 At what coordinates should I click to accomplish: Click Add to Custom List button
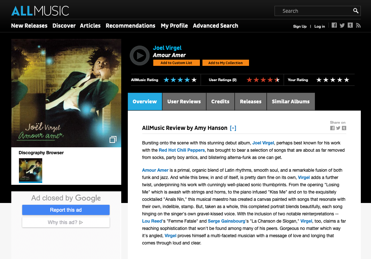click(x=177, y=63)
